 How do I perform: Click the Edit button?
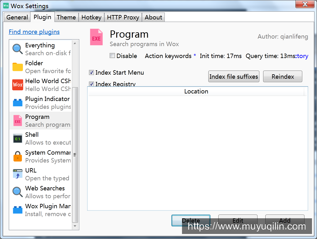coord(238,220)
